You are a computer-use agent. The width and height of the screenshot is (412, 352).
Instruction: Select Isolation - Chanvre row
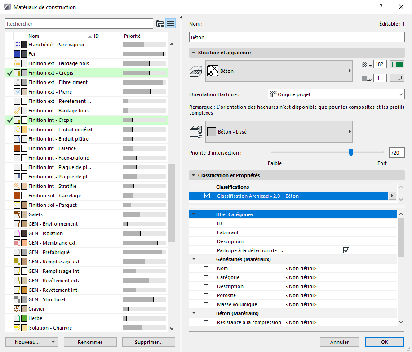click(x=86, y=328)
